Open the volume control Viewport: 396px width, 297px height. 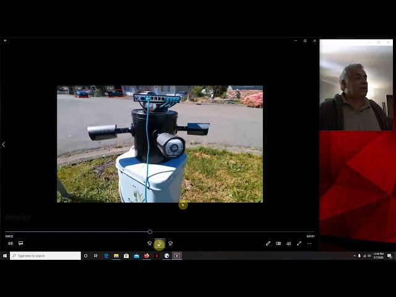click(11, 243)
